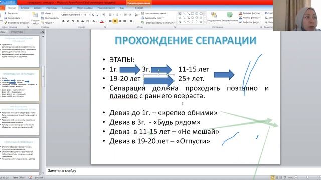
Task: Open Контур фигуры shape outline
Action: 250,18
